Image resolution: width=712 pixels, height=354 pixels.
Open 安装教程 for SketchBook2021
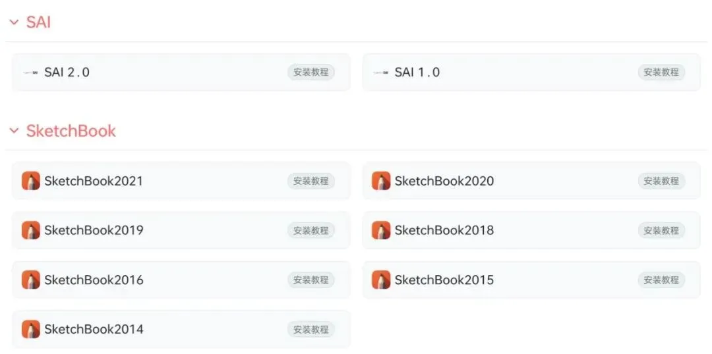(311, 181)
